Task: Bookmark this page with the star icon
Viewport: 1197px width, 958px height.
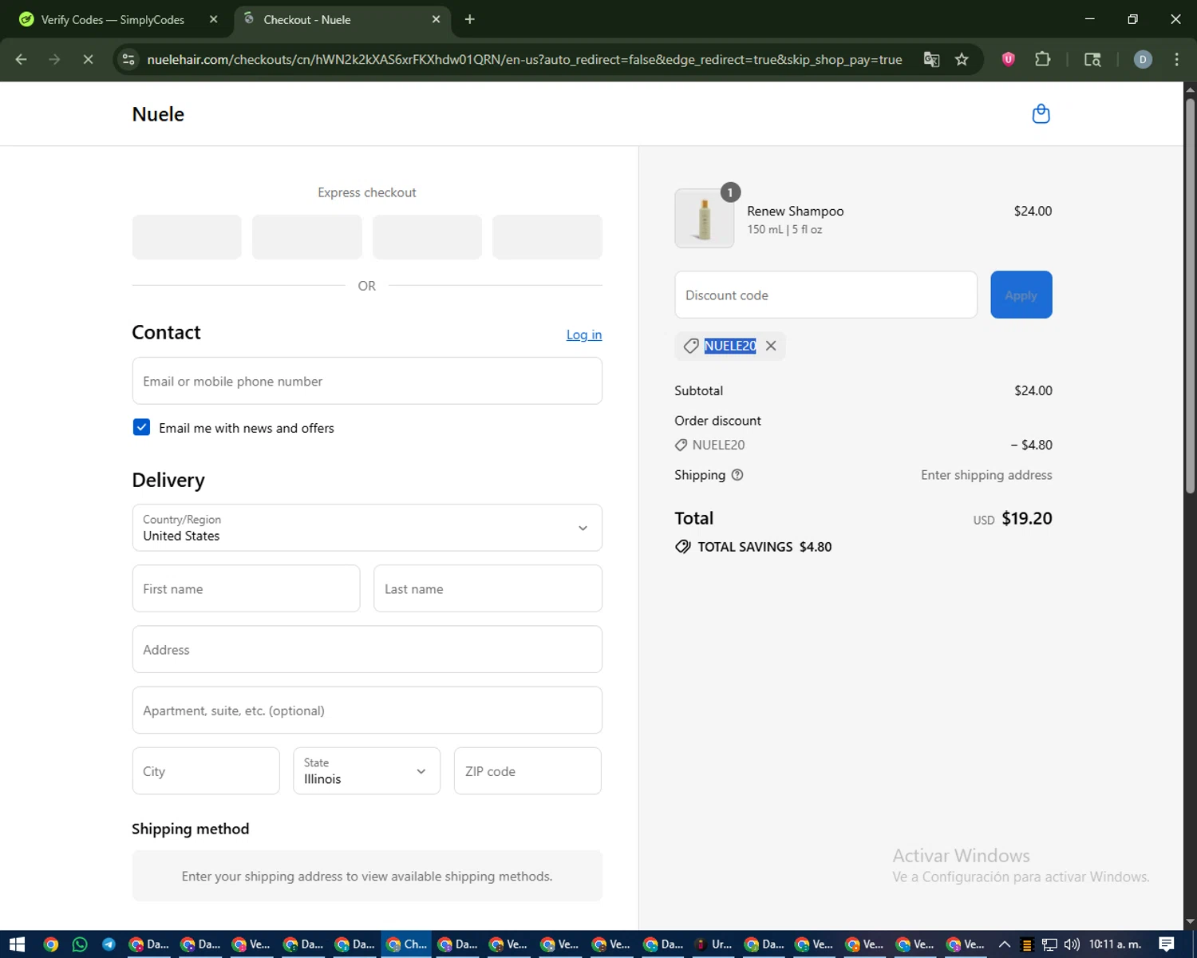Action: (x=962, y=59)
